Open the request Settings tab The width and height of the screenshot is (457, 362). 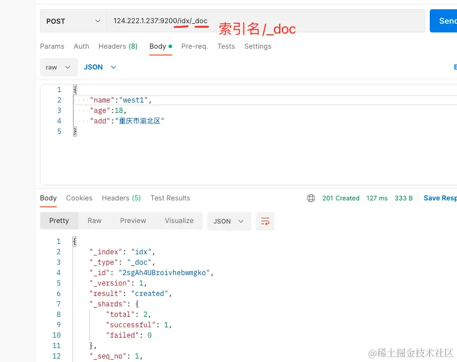(258, 46)
